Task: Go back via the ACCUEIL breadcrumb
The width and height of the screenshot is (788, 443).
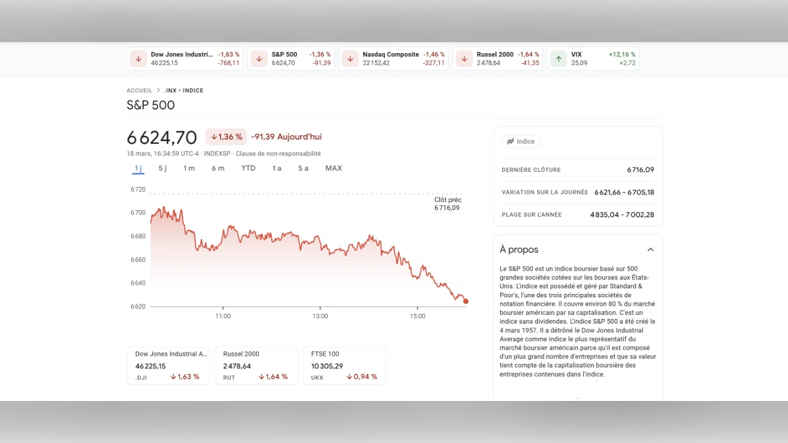Action: (x=139, y=90)
